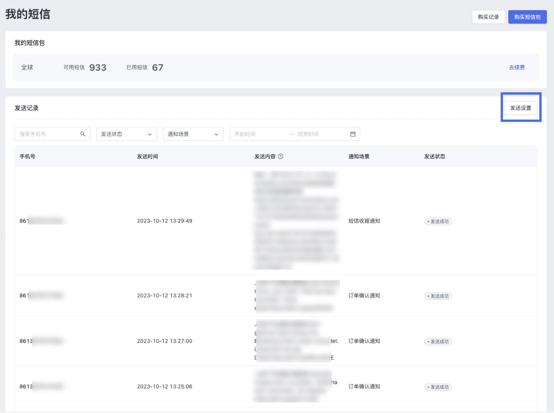The image size is (554, 413).
Task: Click 发送成功 tag for 13:28:21 record
Action: (x=438, y=296)
